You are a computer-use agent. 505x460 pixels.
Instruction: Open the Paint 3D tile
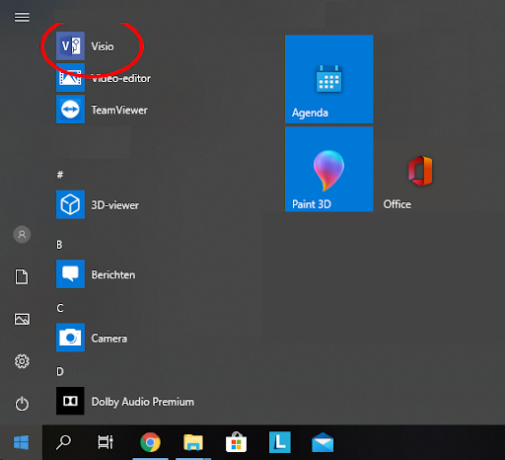[x=329, y=169]
